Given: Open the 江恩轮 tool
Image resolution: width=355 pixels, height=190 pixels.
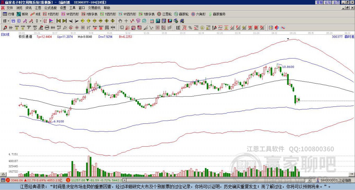Looking at the screenshot, I should [x=165, y=14].
